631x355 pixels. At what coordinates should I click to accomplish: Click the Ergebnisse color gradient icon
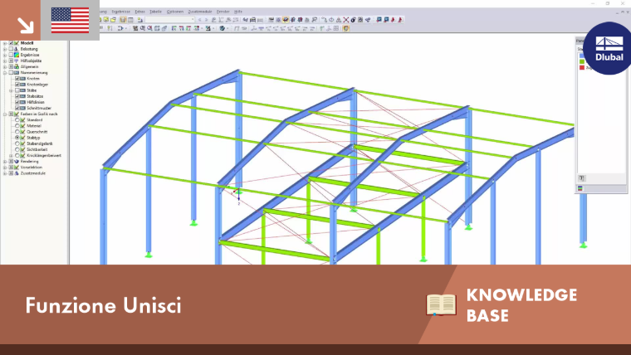coord(17,55)
